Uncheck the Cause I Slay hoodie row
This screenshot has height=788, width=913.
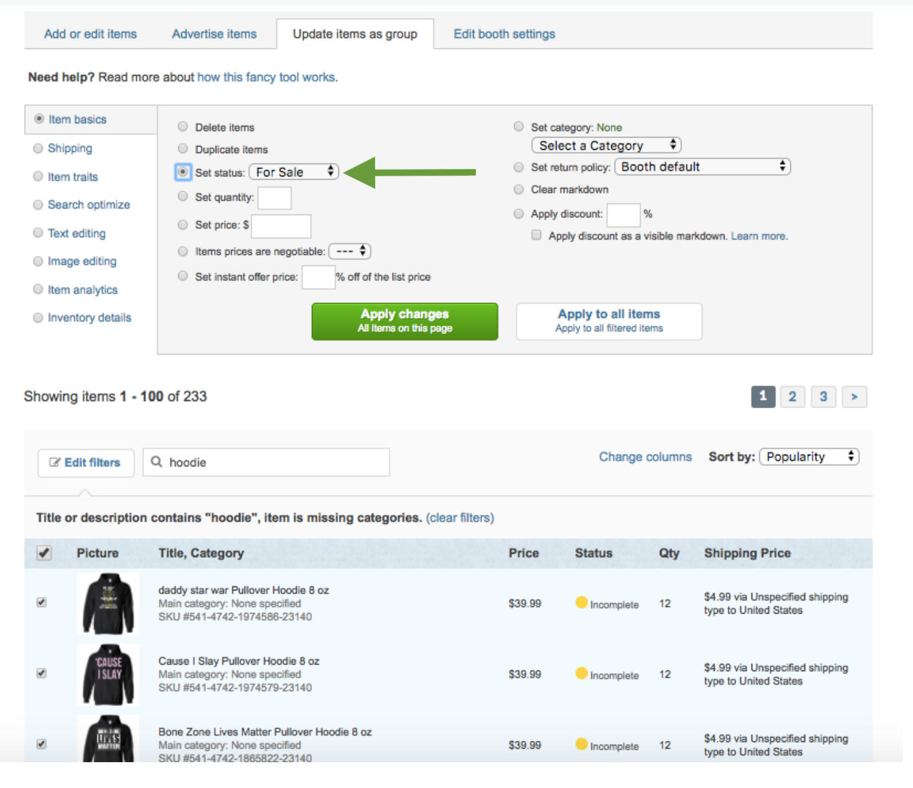tap(41, 673)
